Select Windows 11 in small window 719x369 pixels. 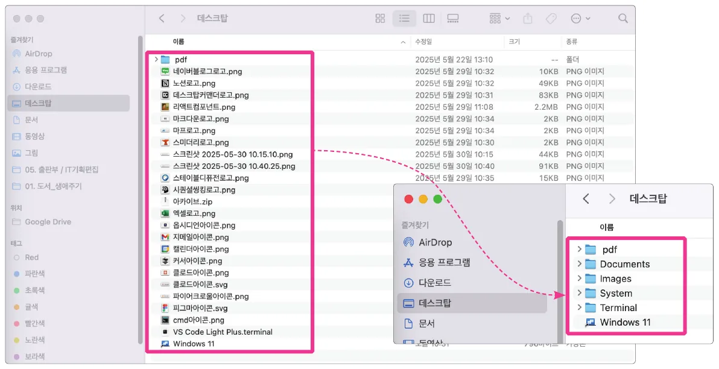pyautogui.click(x=626, y=322)
